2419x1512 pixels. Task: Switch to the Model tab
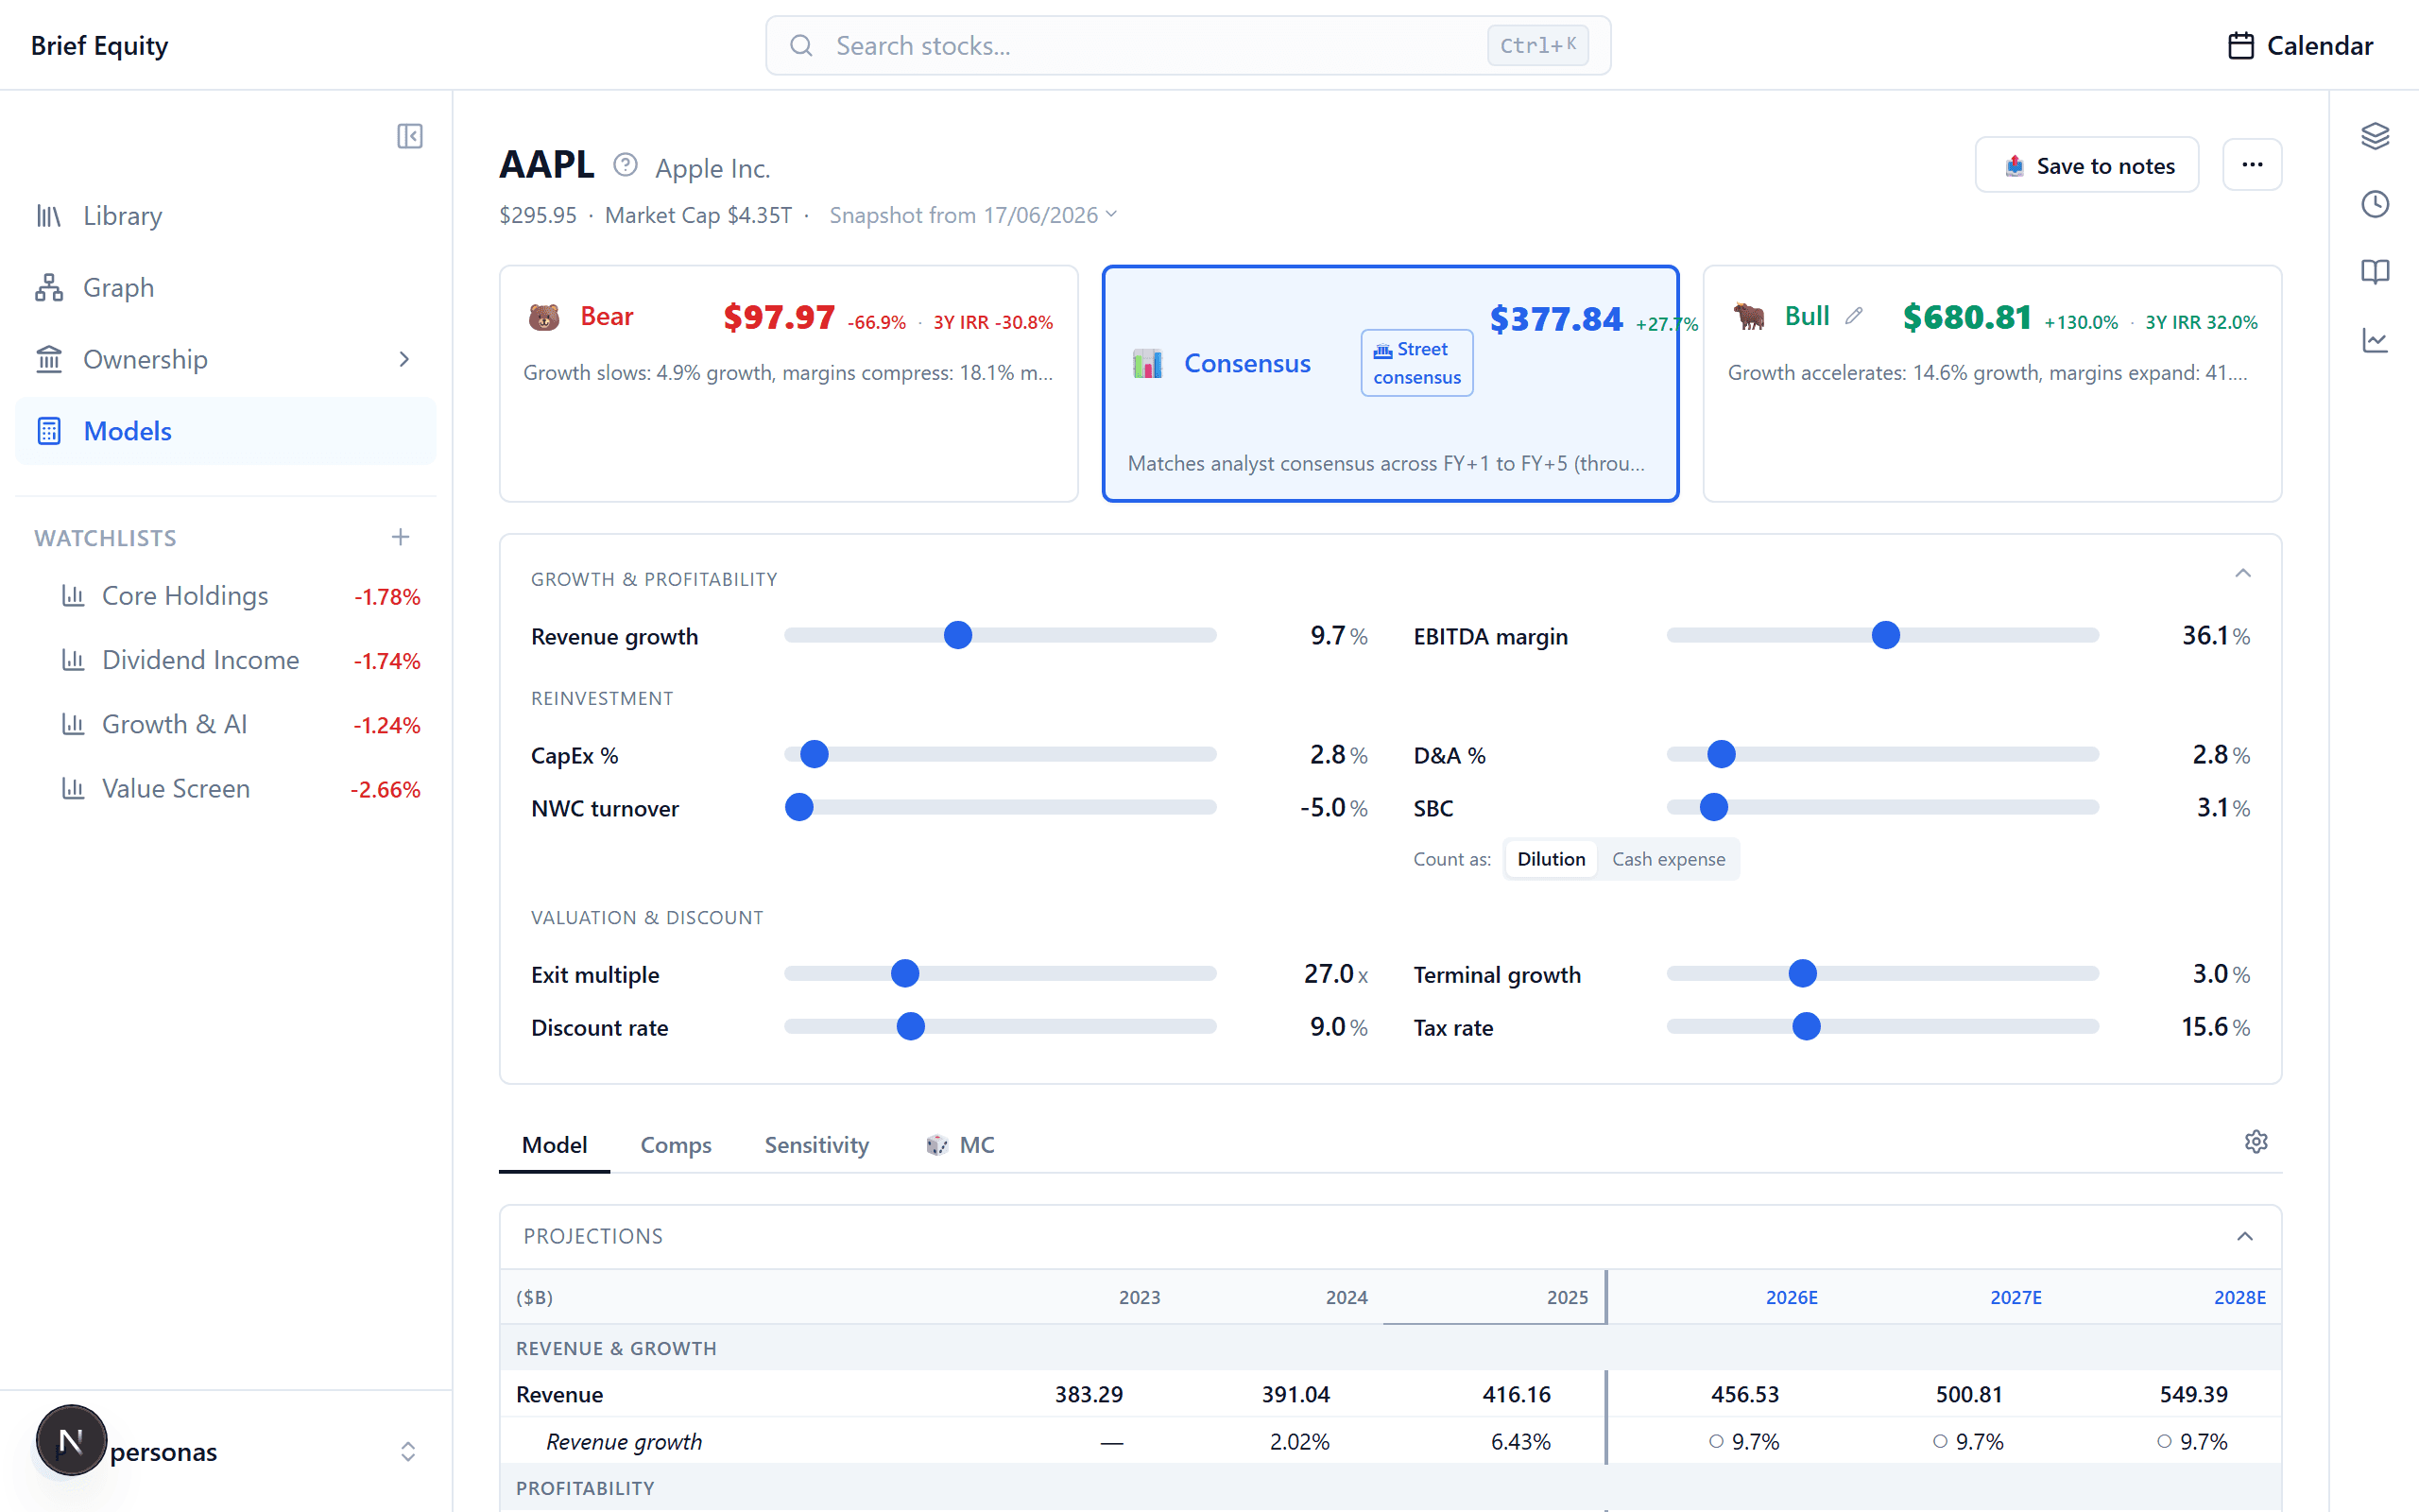555,1145
